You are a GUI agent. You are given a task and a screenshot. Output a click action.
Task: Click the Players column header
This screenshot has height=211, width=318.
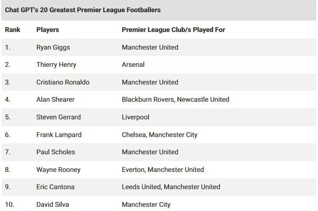tap(47, 30)
